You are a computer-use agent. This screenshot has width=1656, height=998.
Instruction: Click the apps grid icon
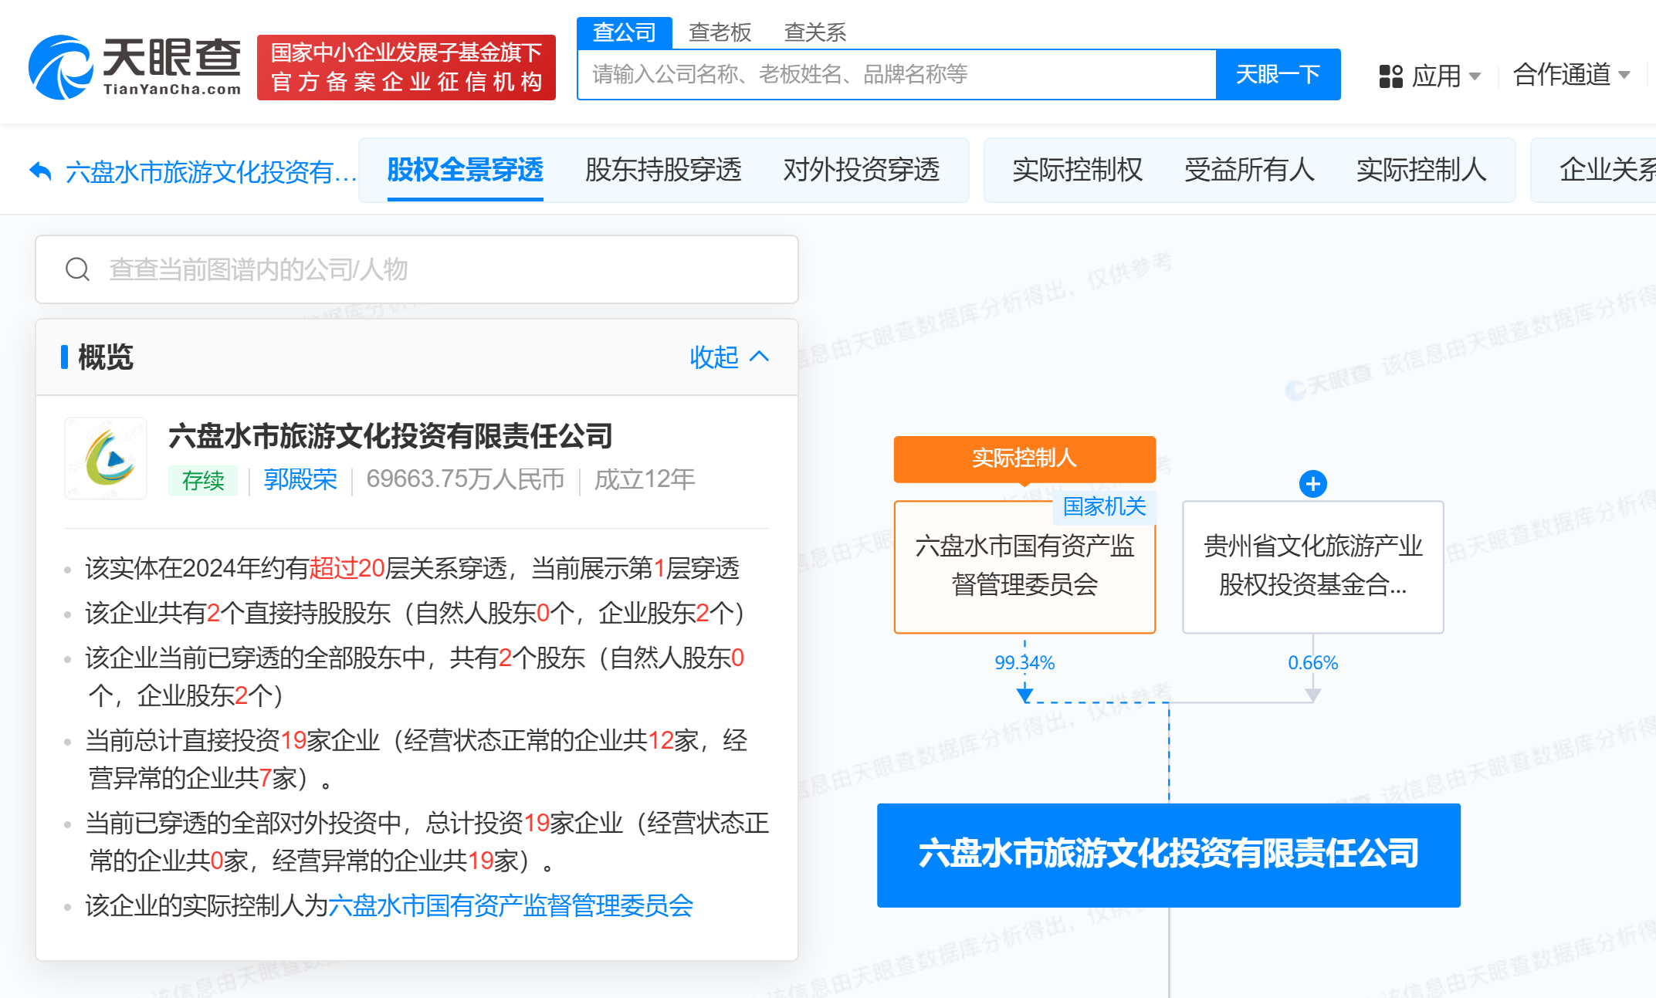pos(1390,76)
